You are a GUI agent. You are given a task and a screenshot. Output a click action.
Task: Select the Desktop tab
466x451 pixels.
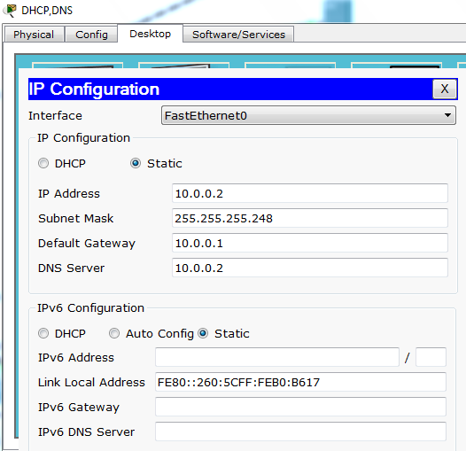pyautogui.click(x=150, y=34)
